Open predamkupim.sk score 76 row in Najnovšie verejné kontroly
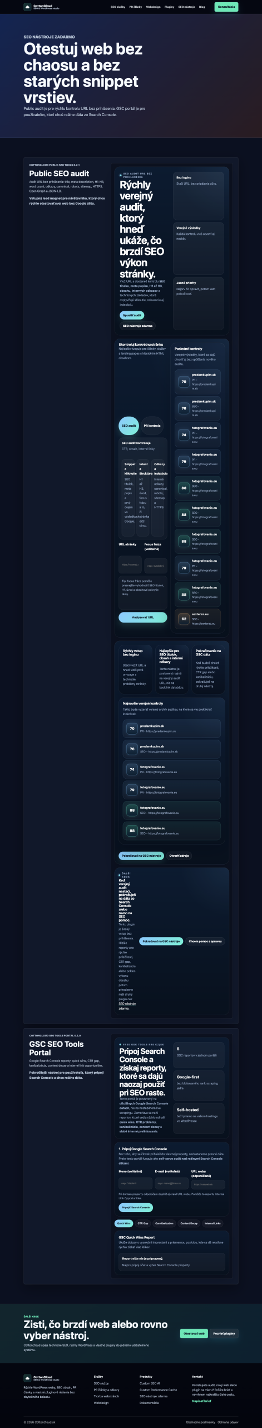 tap(172, 749)
